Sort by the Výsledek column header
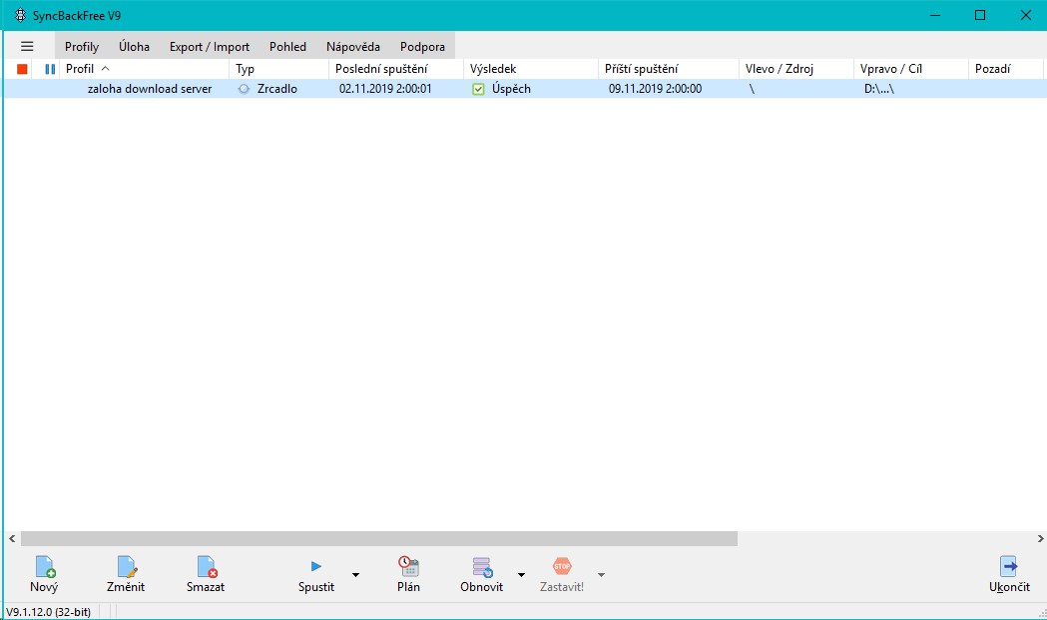The width and height of the screenshot is (1047, 620). tap(531, 69)
